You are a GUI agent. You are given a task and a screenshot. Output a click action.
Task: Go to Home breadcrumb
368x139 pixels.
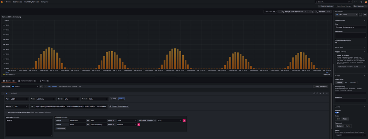click(8, 2)
